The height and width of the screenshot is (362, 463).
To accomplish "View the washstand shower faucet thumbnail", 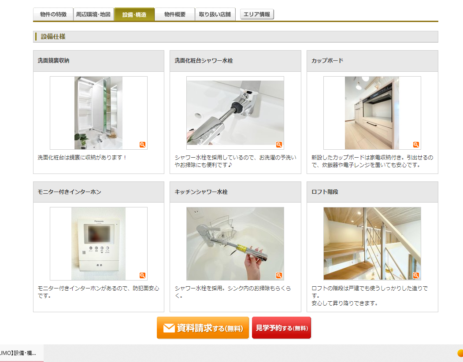I will (x=235, y=113).
